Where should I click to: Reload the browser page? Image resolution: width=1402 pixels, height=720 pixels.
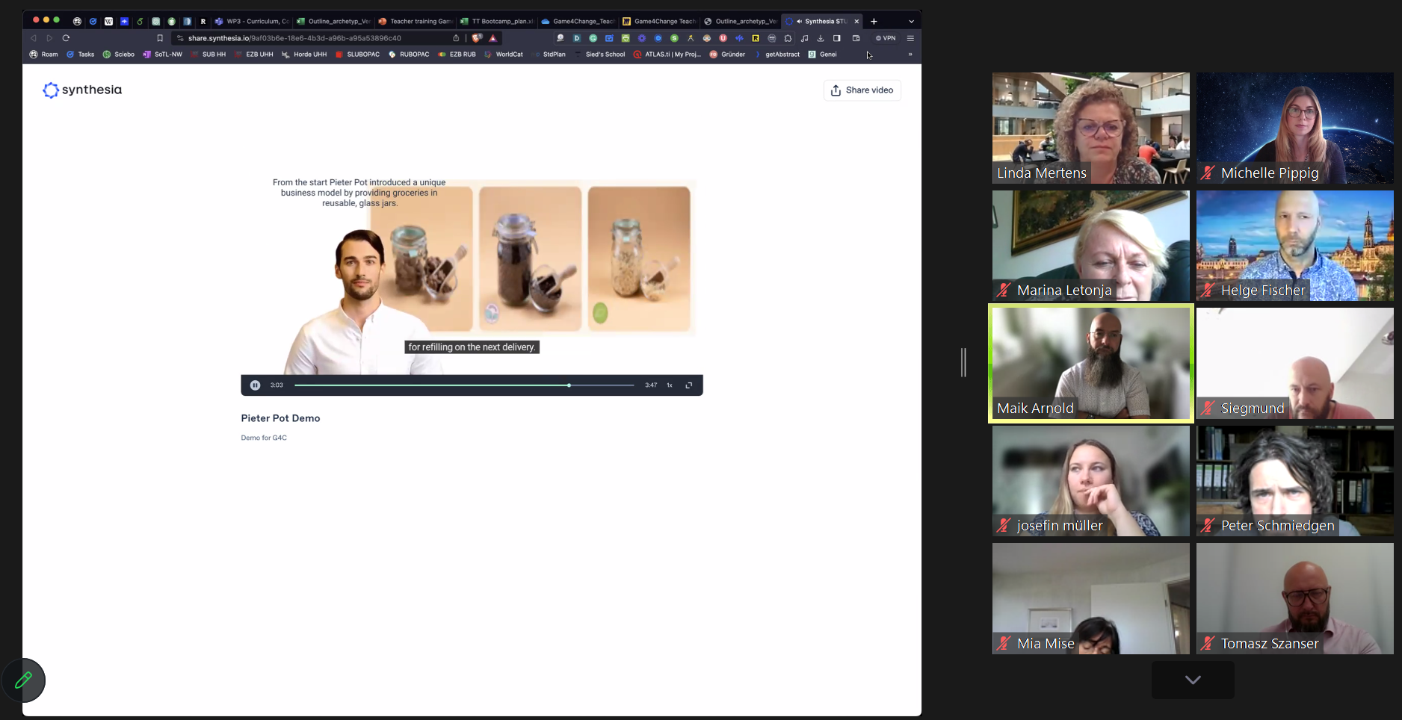coord(66,38)
